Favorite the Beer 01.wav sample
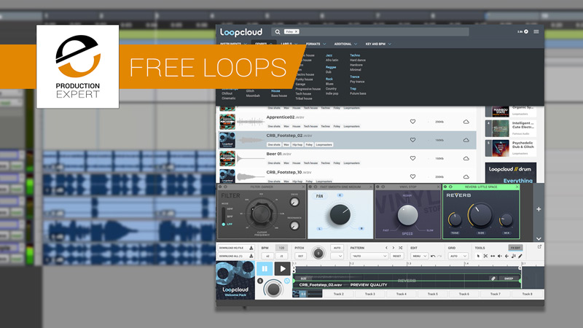The width and height of the screenshot is (583, 328). click(x=412, y=158)
